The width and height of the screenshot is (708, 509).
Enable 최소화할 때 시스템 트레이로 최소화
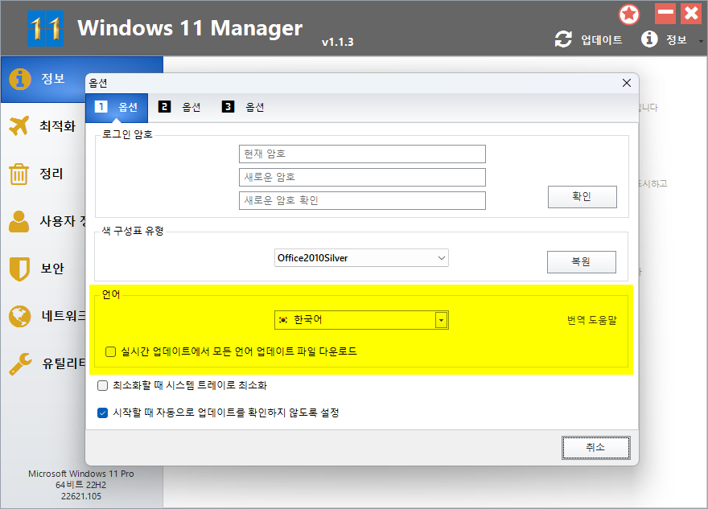102,385
